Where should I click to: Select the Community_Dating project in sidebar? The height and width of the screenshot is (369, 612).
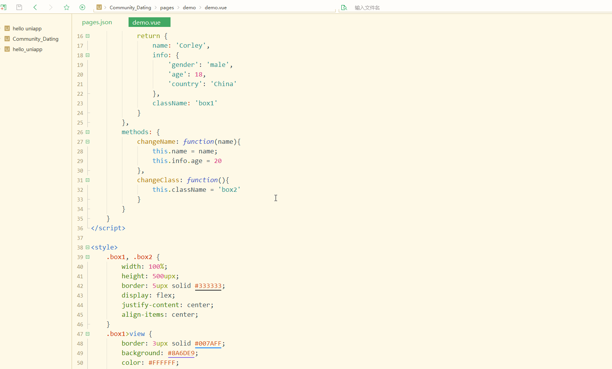(36, 39)
